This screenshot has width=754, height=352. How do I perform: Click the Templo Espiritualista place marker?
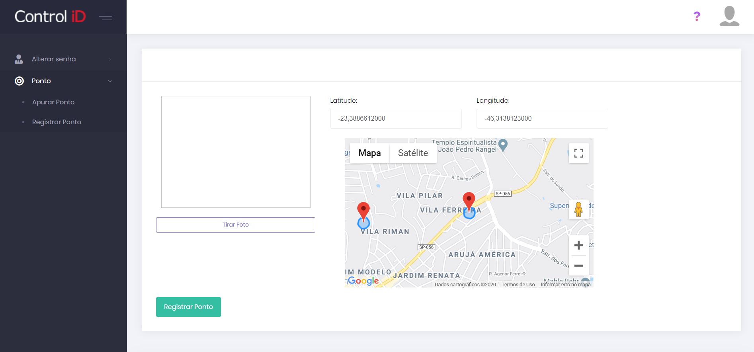tap(503, 145)
